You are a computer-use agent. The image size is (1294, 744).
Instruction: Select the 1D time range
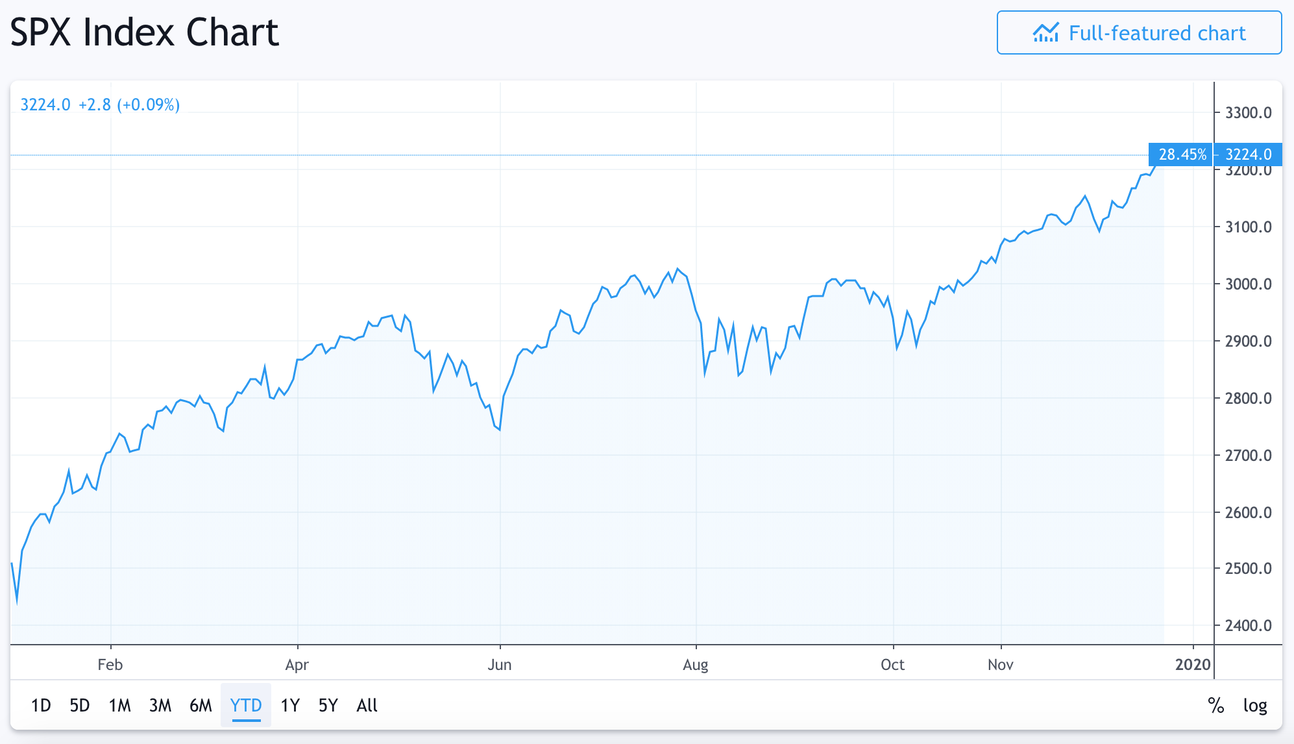[41, 705]
